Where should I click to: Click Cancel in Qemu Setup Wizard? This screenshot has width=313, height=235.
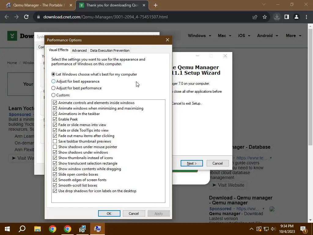218,163
